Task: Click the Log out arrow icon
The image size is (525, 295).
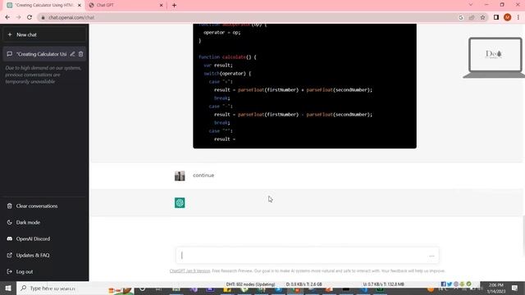Action: point(9,271)
